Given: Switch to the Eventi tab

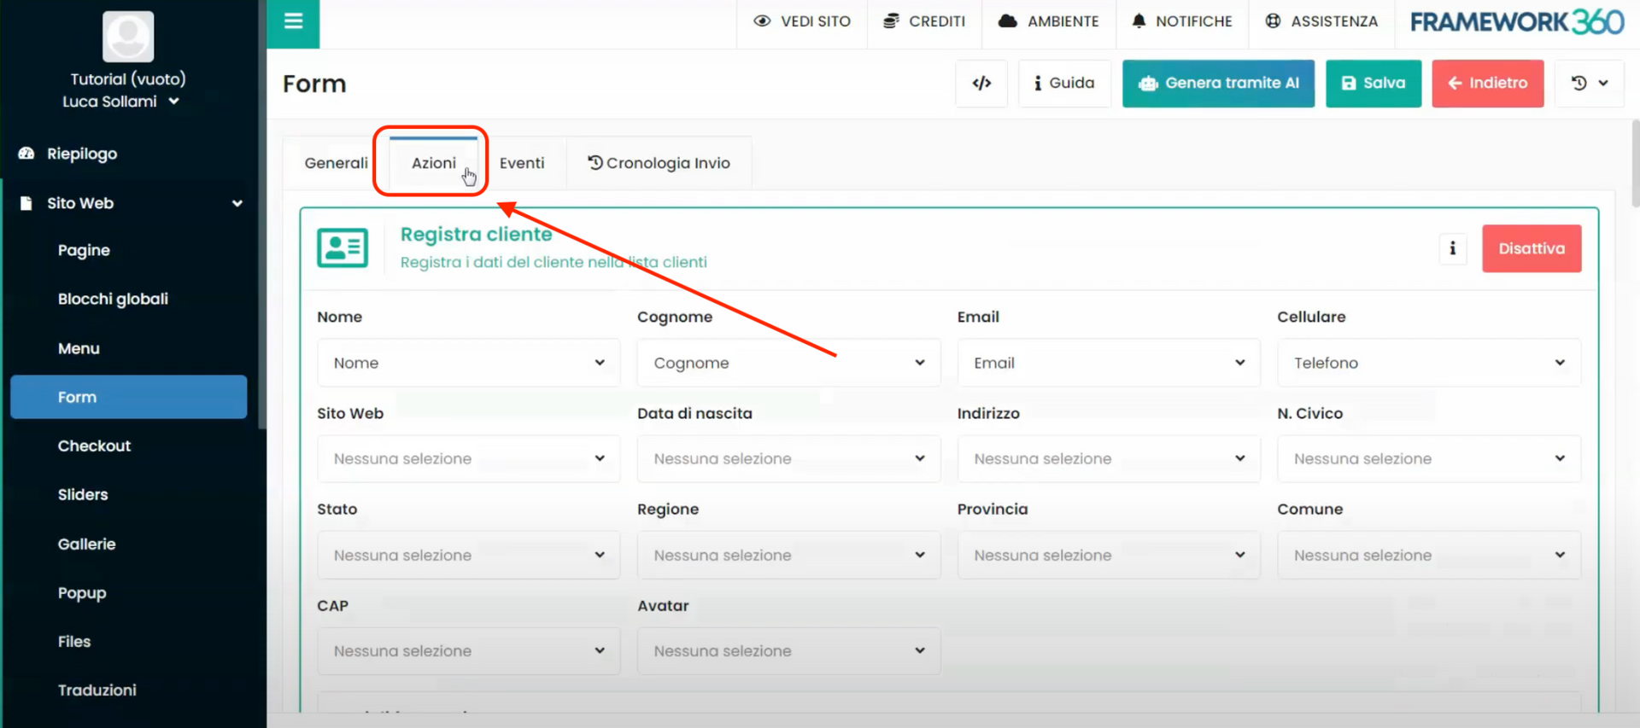Looking at the screenshot, I should (521, 163).
